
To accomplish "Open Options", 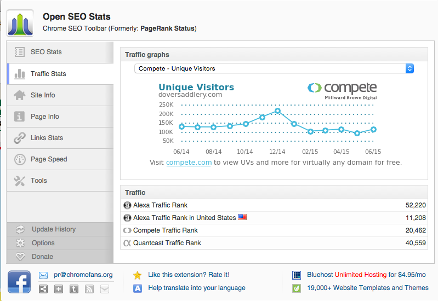I will click(x=60, y=243).
